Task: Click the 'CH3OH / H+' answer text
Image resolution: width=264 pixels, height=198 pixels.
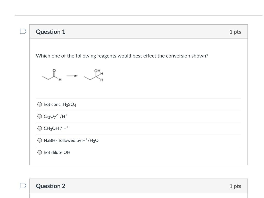Action: pyautogui.click(x=56, y=128)
